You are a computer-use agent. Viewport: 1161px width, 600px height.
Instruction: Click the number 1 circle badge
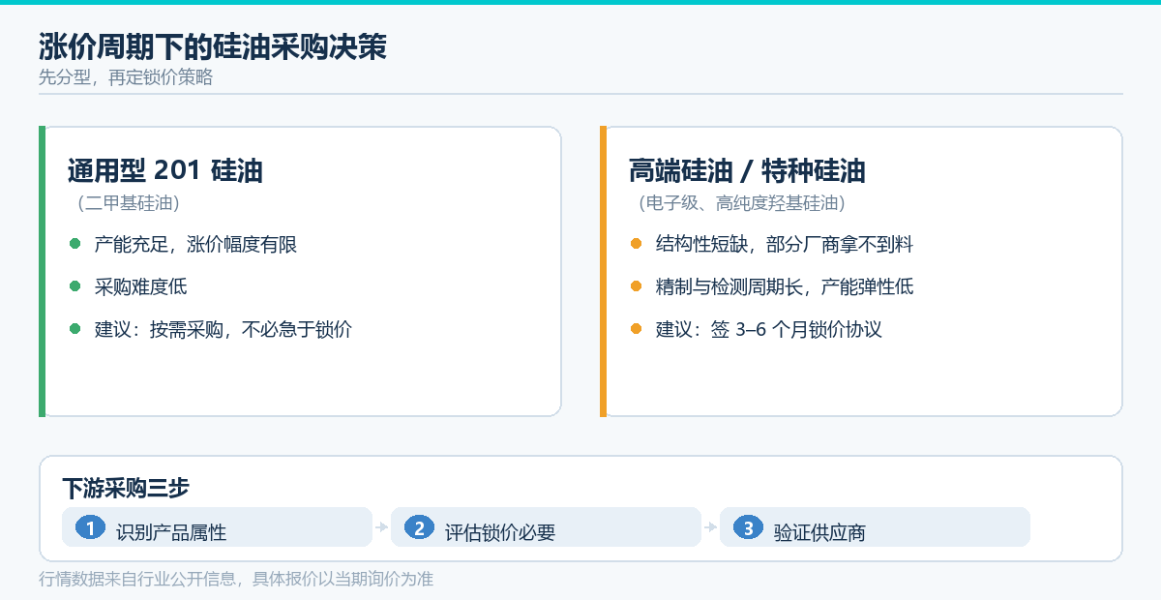coord(90,527)
